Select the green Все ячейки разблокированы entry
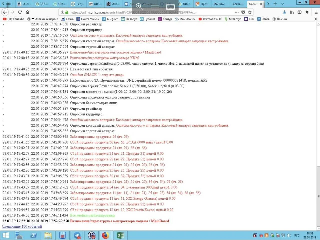The image size is (320, 240). pyautogui.click(x=92, y=215)
